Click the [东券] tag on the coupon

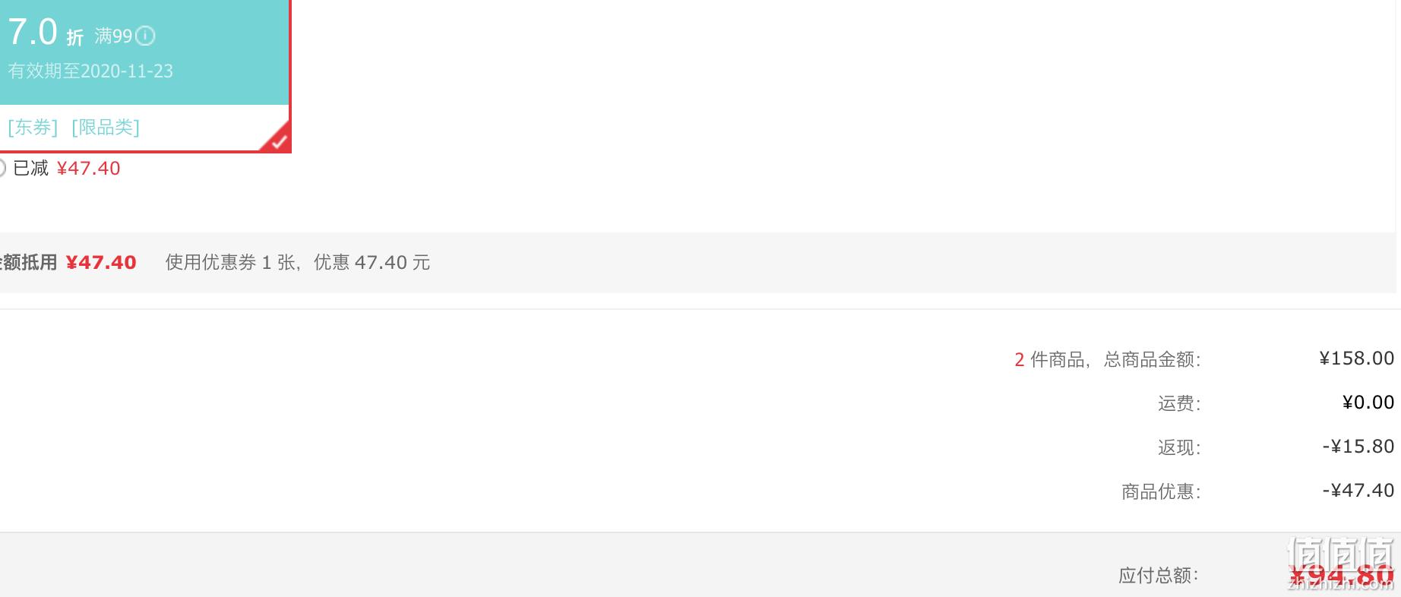pos(33,127)
